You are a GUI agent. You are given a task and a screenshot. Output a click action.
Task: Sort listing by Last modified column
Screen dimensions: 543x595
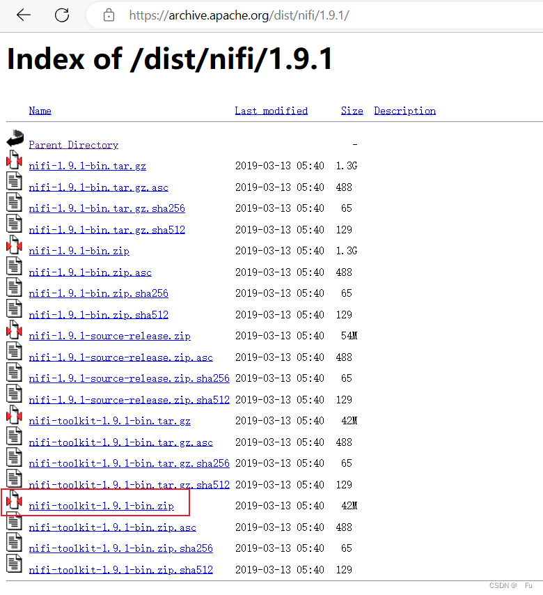(271, 111)
